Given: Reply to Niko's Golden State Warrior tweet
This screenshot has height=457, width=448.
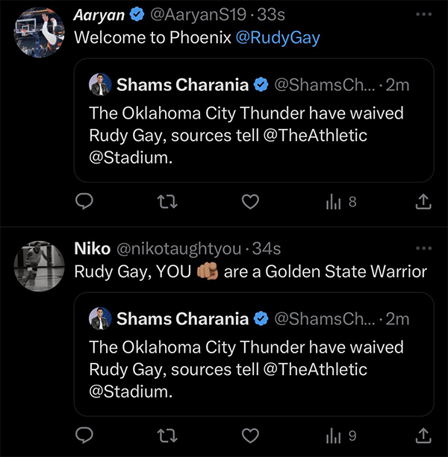Looking at the screenshot, I should pos(85,435).
